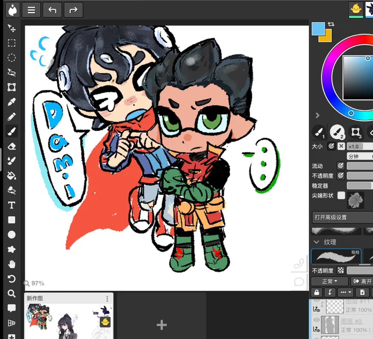The height and width of the screenshot is (339, 373).
Task: Select the Perspective grid tool
Action: [x=12, y=323]
